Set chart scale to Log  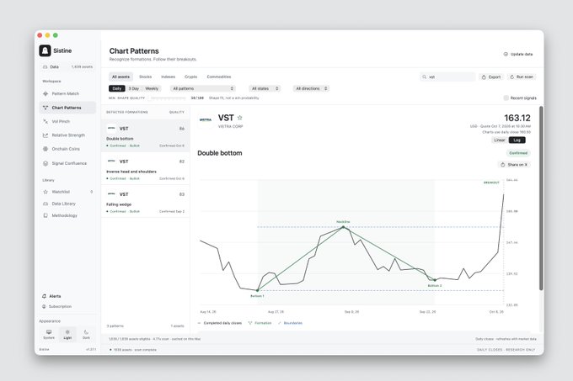(x=517, y=140)
